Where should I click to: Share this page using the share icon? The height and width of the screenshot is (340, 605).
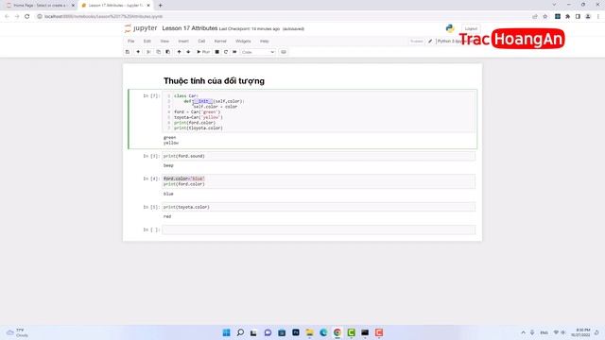[x=535, y=17]
